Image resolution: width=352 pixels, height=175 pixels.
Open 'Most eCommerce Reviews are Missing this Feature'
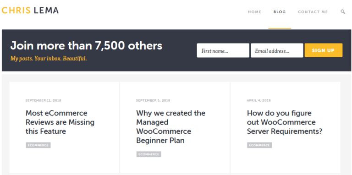[x=60, y=122]
